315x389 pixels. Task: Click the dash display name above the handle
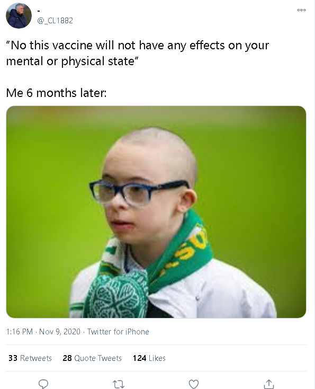[x=39, y=11]
